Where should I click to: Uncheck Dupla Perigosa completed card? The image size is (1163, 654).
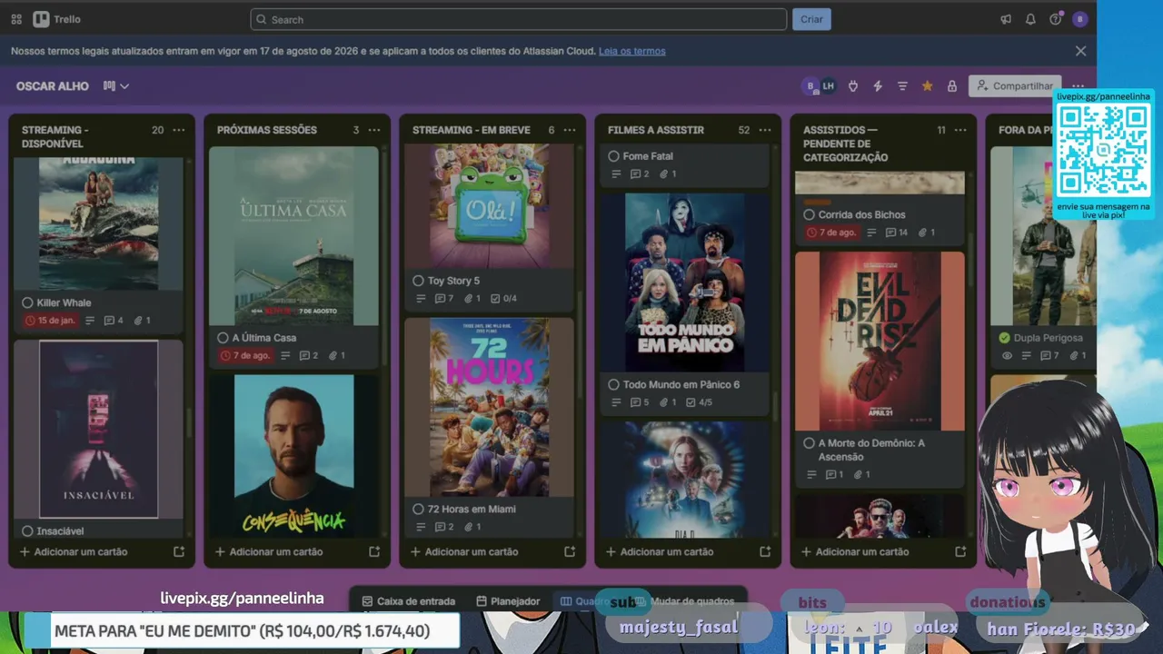[1004, 338]
